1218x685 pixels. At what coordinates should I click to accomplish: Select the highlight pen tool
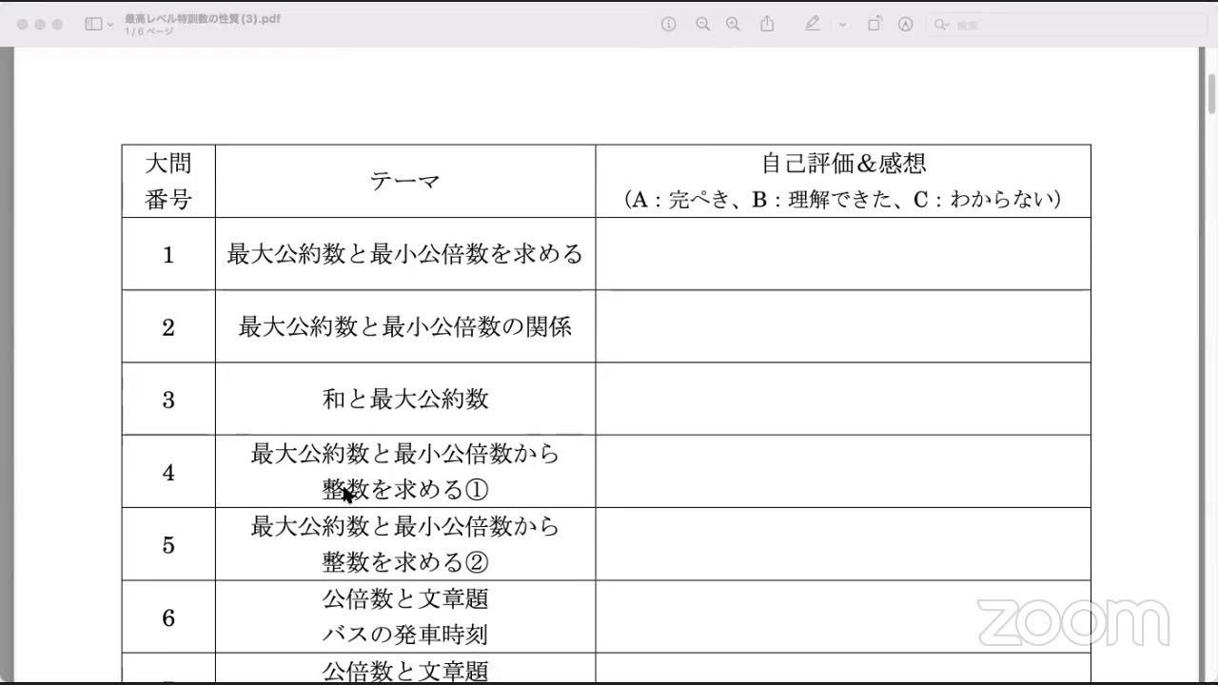coord(812,24)
